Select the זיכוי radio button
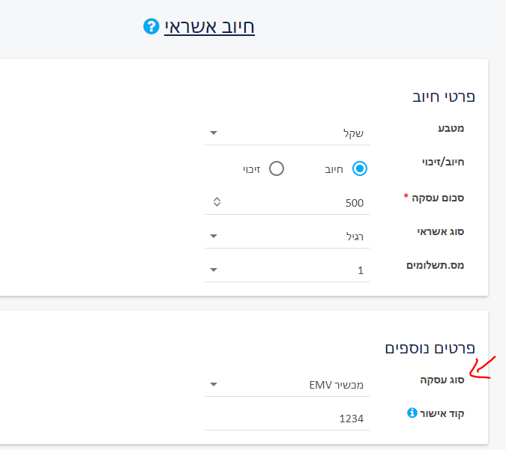This screenshot has height=450, width=506. point(277,168)
